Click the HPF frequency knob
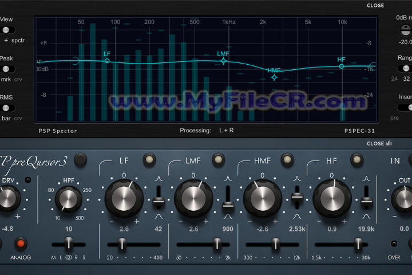The image size is (412, 275). [x=69, y=199]
